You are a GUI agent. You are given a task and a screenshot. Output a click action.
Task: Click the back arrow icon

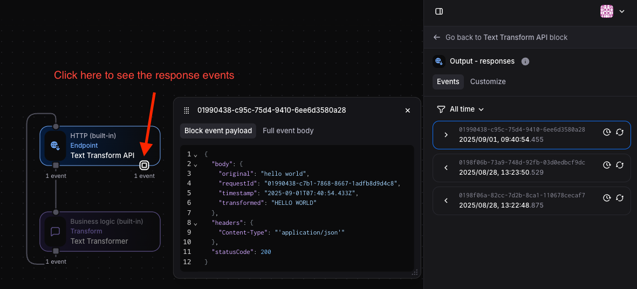pos(437,37)
